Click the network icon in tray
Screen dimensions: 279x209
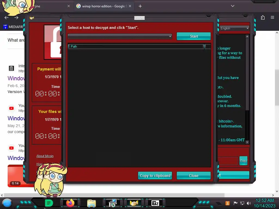(242, 203)
